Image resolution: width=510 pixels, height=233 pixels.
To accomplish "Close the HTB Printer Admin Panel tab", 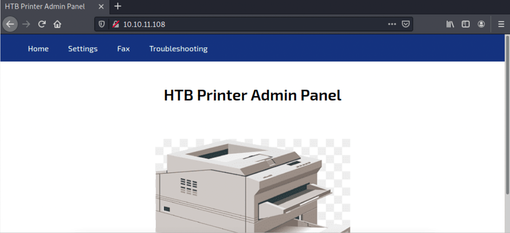I will 101,7.
